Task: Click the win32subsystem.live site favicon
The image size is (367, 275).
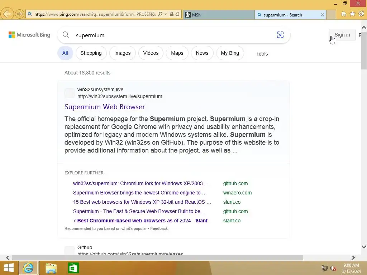Action: point(70,93)
